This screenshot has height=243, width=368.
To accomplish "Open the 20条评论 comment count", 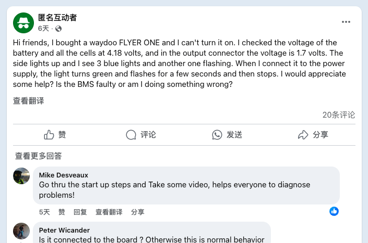I will [x=339, y=115].
